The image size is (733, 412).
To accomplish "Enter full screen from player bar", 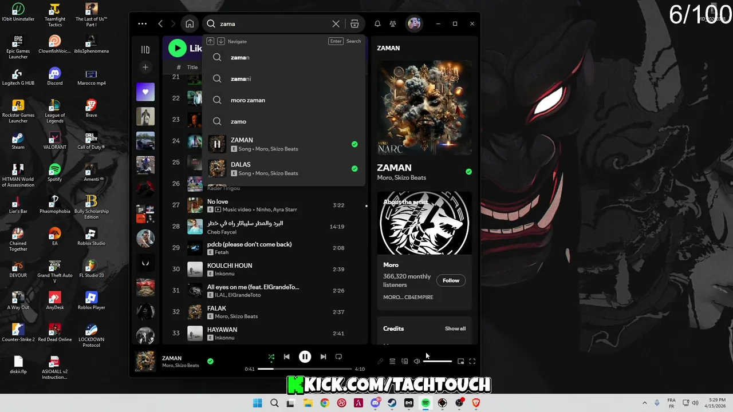I will [x=472, y=361].
